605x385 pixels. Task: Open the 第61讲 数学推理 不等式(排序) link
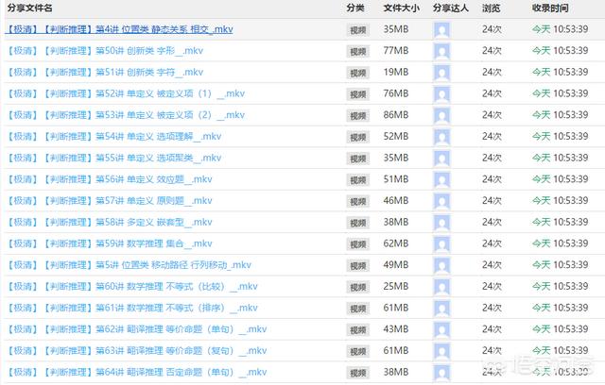tap(132, 308)
